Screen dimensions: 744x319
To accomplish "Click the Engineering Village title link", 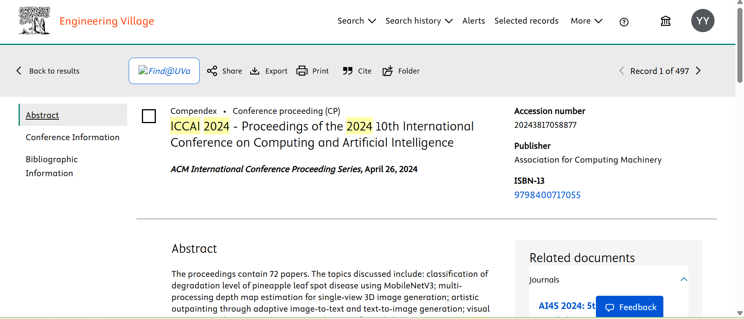I will 107,21.
